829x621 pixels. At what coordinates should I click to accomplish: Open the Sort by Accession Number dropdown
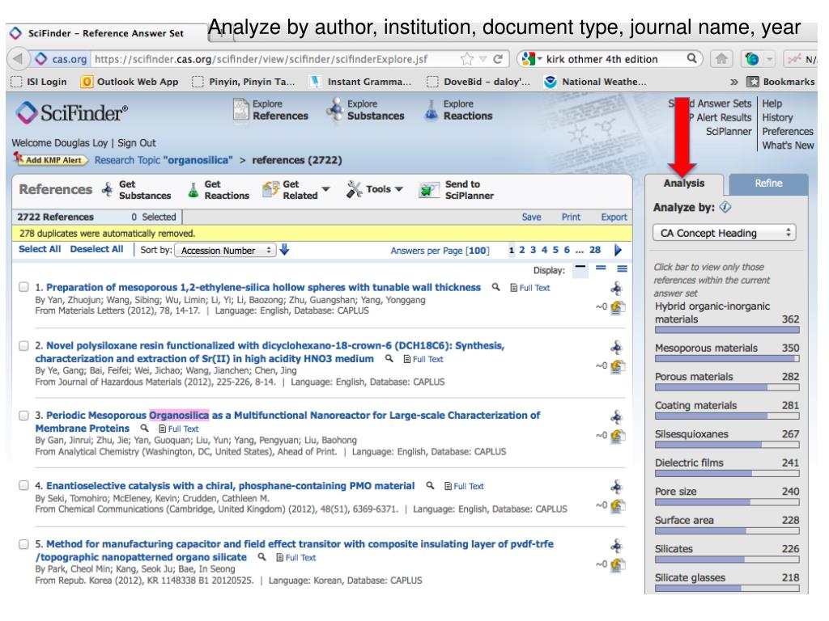(x=226, y=251)
